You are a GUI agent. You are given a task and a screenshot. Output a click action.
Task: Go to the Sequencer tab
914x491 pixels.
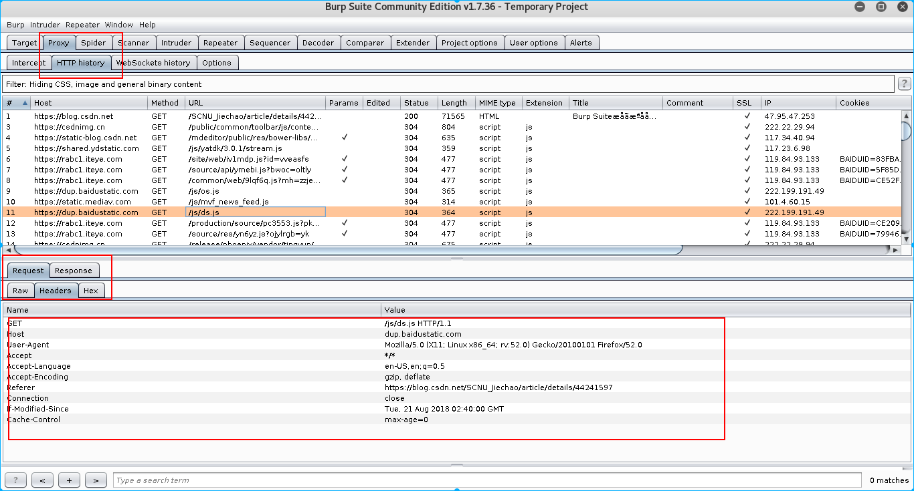click(x=270, y=43)
